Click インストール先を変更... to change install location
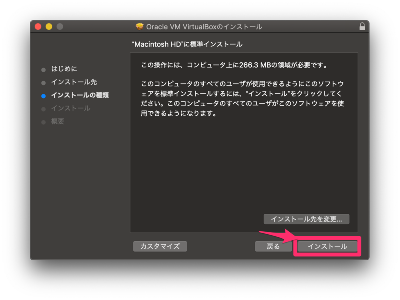Viewport: 400px width, 300px height. tap(306, 219)
